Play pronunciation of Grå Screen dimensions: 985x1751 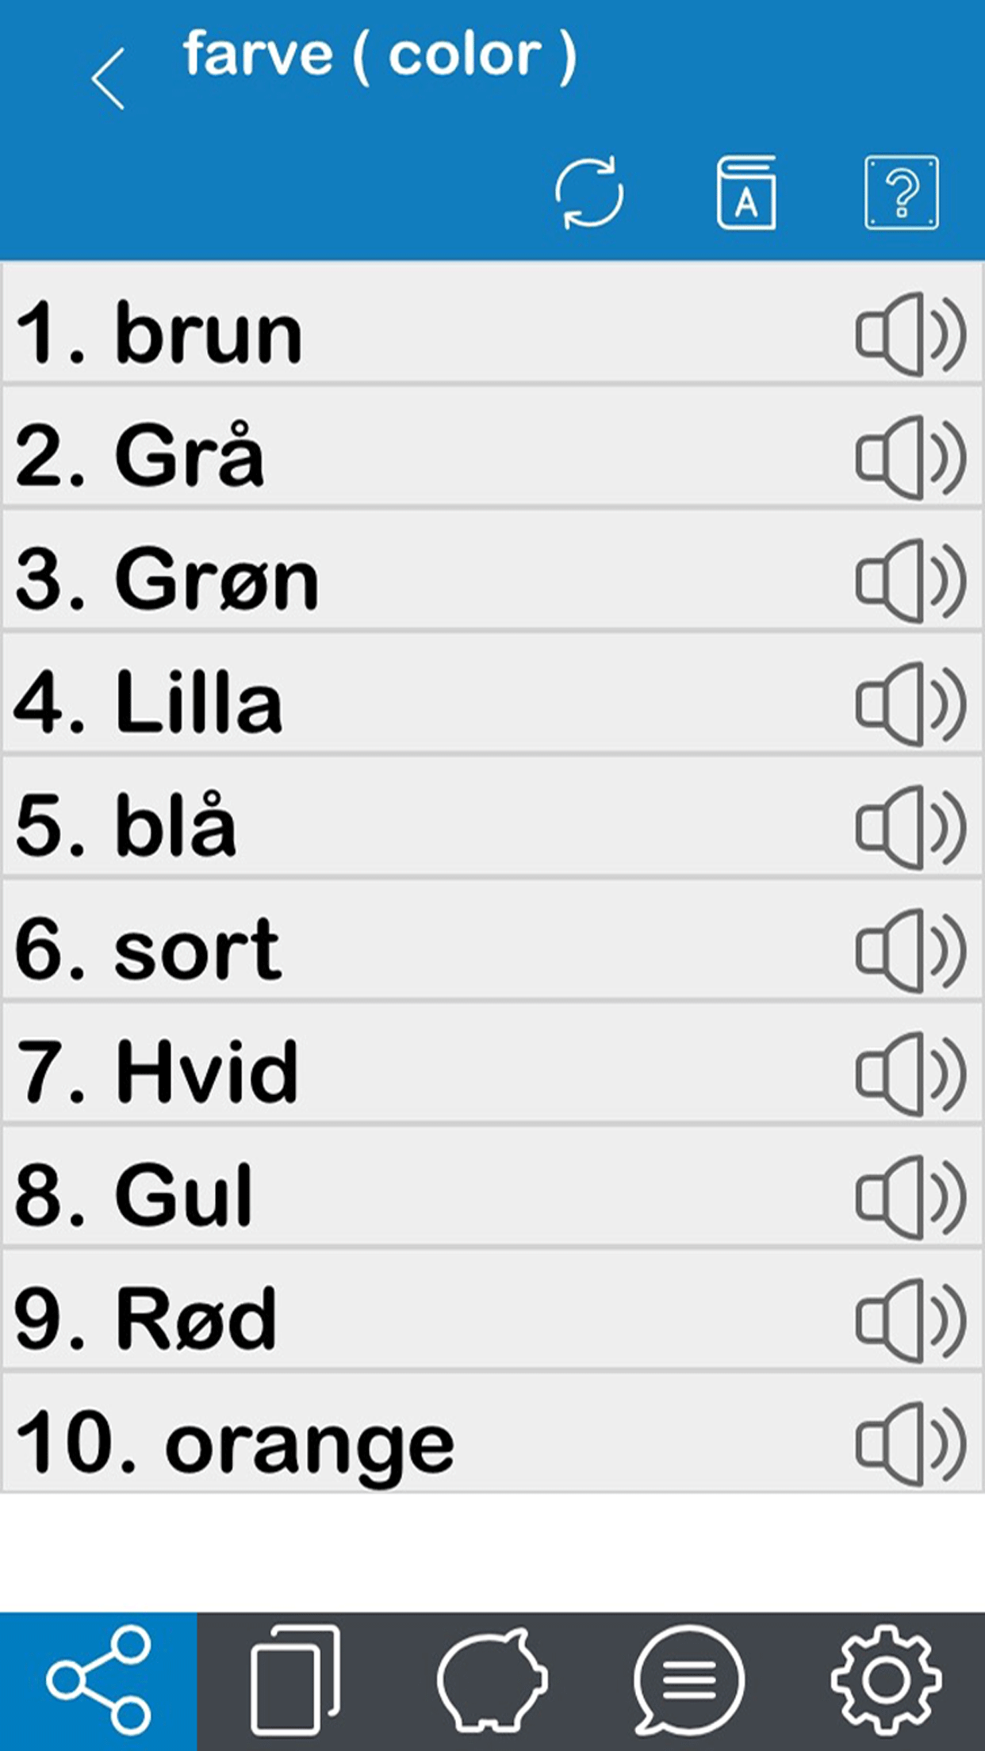point(910,458)
